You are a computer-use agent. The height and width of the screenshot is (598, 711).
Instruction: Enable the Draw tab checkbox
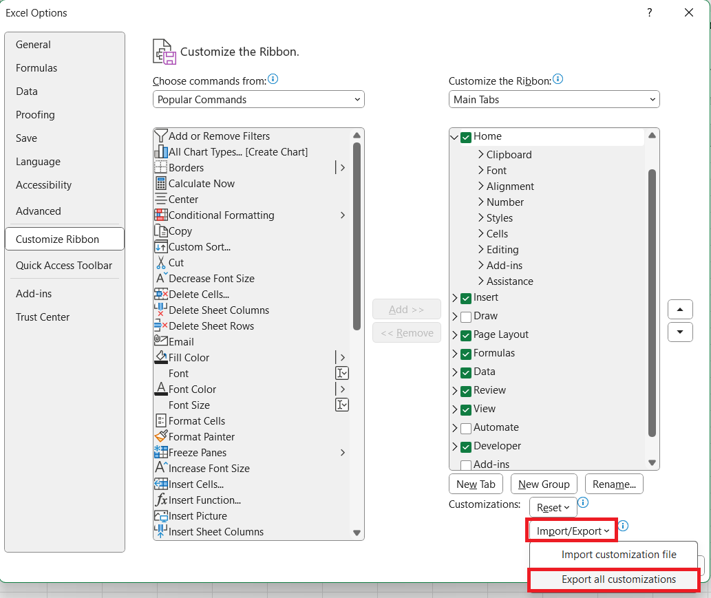click(x=466, y=317)
